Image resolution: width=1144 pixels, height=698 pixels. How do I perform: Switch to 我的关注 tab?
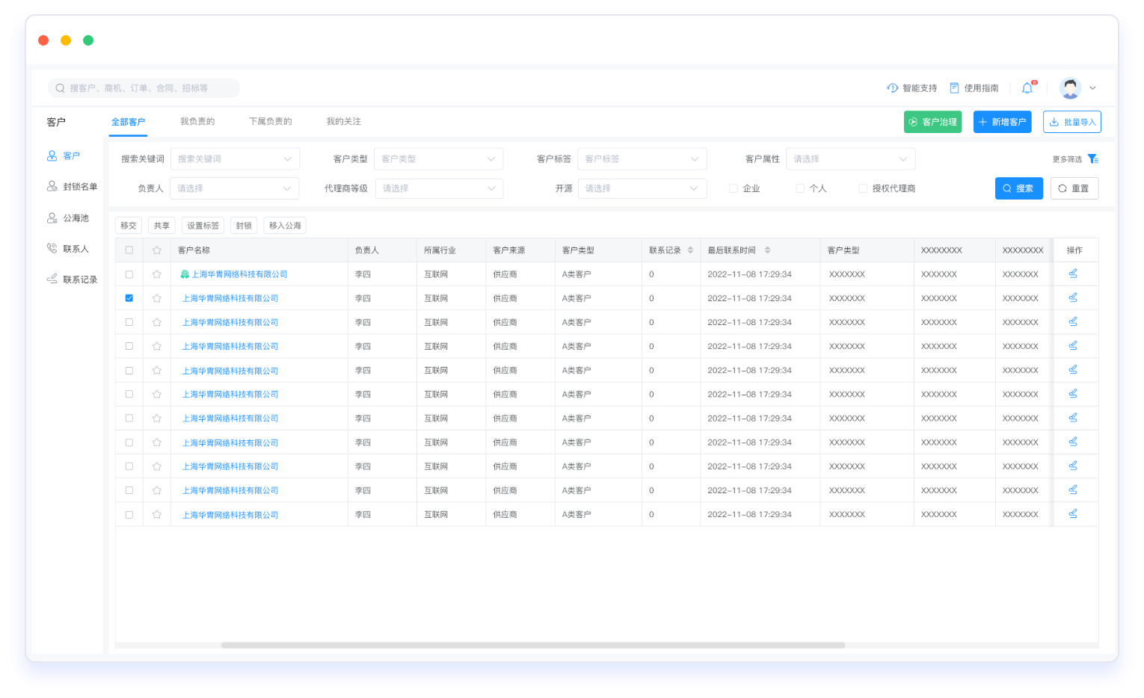tap(344, 121)
